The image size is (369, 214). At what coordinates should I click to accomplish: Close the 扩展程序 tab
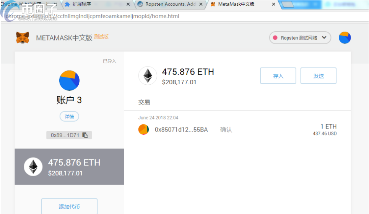(x=128, y=4)
